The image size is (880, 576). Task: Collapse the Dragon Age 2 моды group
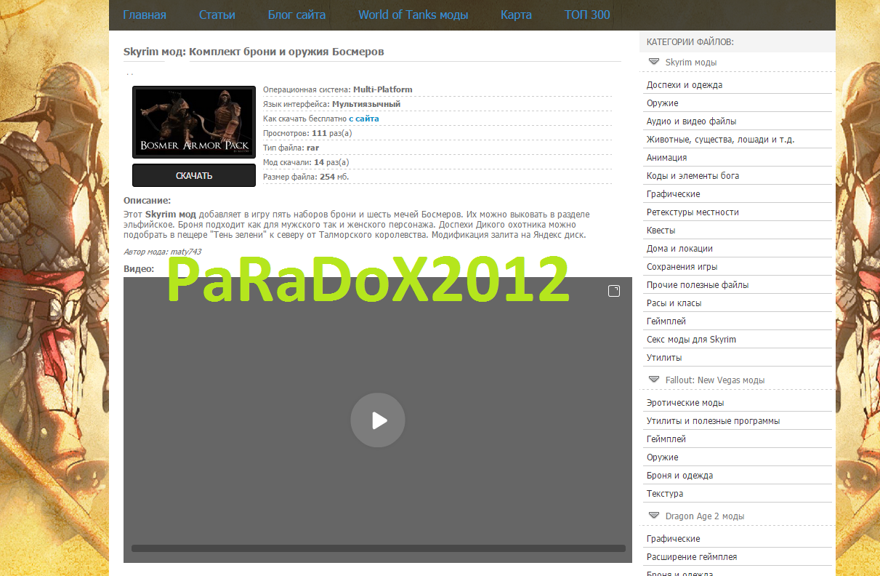pos(654,516)
